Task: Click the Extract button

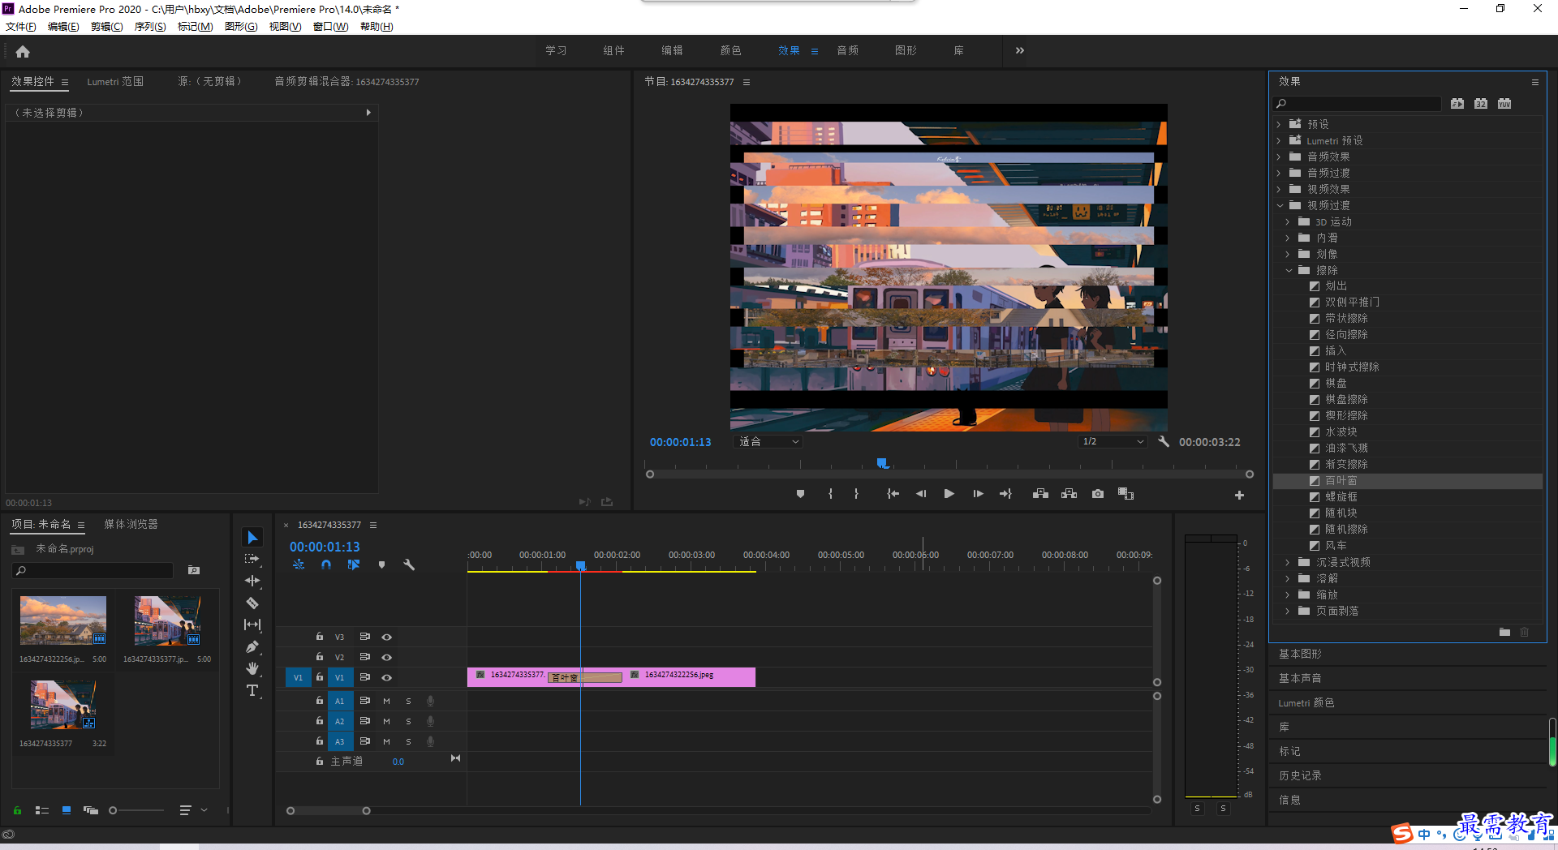Action: tap(1069, 494)
